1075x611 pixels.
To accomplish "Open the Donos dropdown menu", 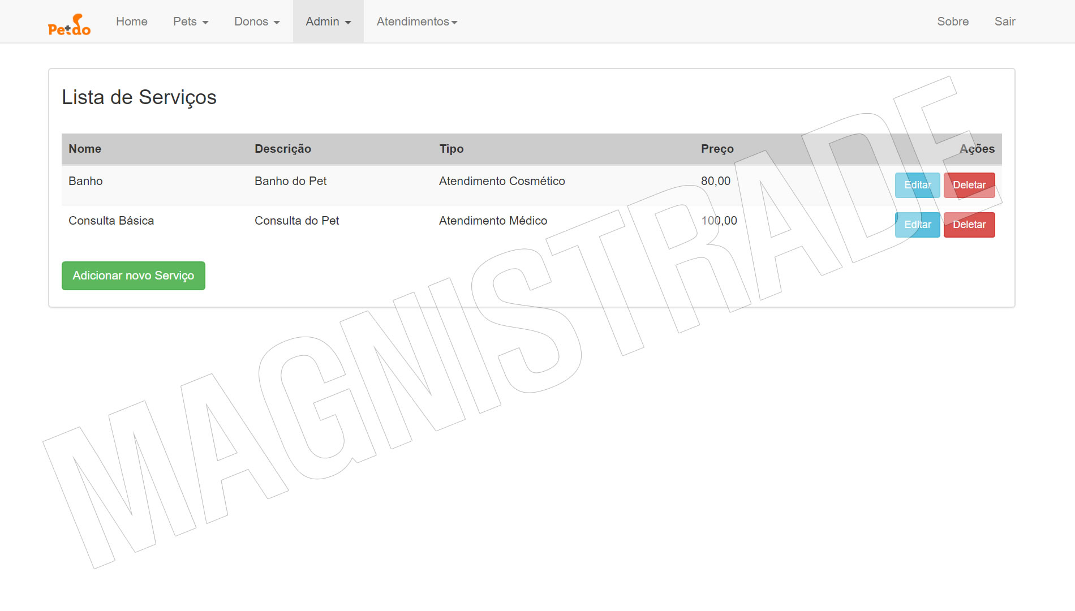I will 257,21.
